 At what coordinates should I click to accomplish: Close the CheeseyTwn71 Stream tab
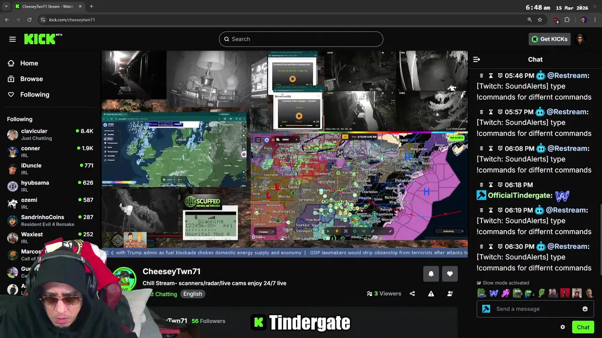click(80, 7)
